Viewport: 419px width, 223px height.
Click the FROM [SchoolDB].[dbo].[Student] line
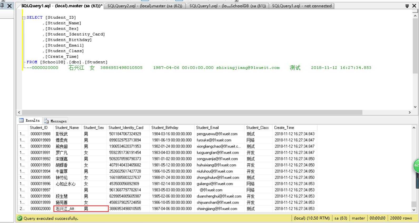click(67, 62)
